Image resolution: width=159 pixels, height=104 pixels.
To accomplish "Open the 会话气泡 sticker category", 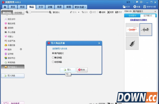I will pyautogui.click(x=10, y=41).
